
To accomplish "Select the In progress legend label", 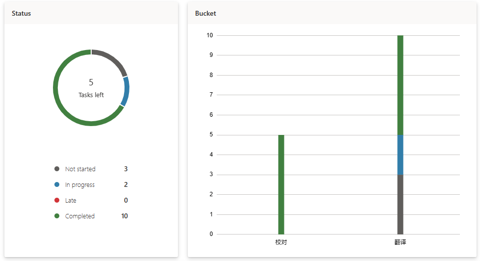I will [80, 185].
